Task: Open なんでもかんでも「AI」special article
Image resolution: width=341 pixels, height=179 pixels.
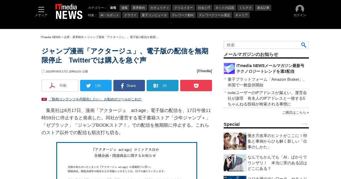Action: 277,163
